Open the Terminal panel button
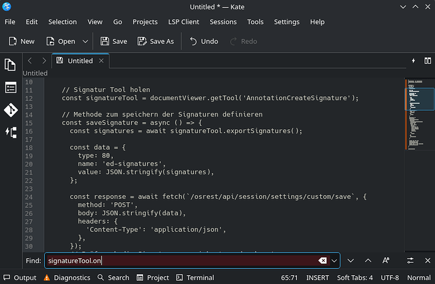 (x=195, y=277)
